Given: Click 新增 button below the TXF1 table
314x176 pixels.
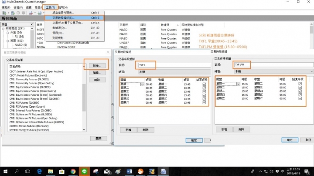Looking at the screenshot, I should coord(128,130).
